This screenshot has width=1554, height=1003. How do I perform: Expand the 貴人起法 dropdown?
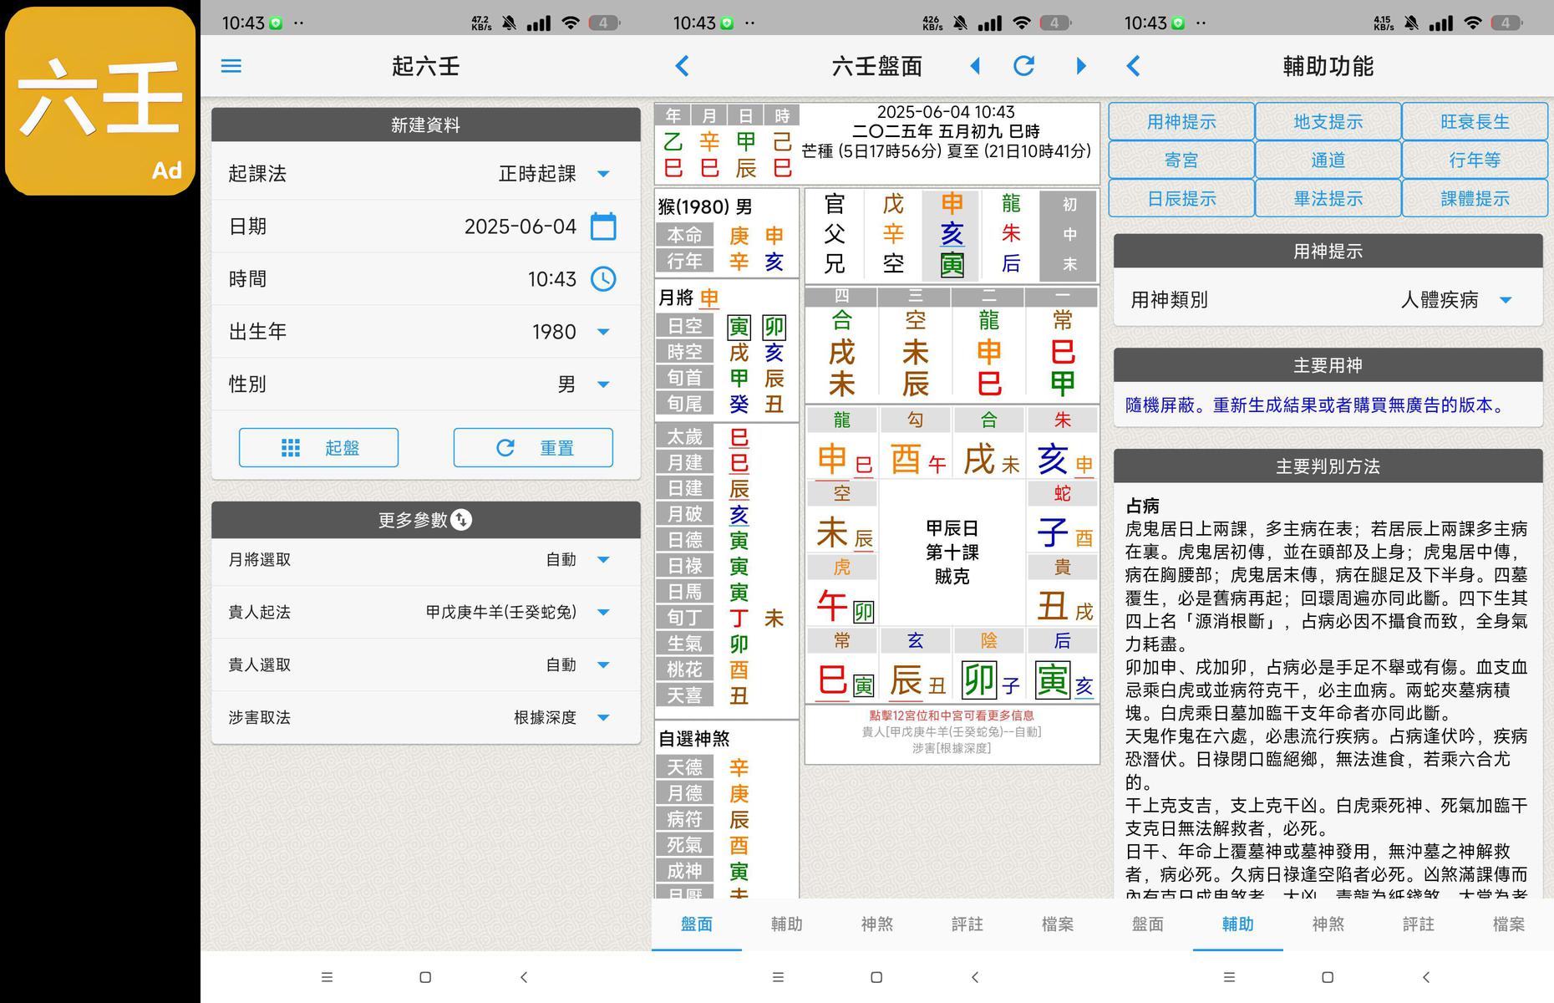tap(603, 613)
